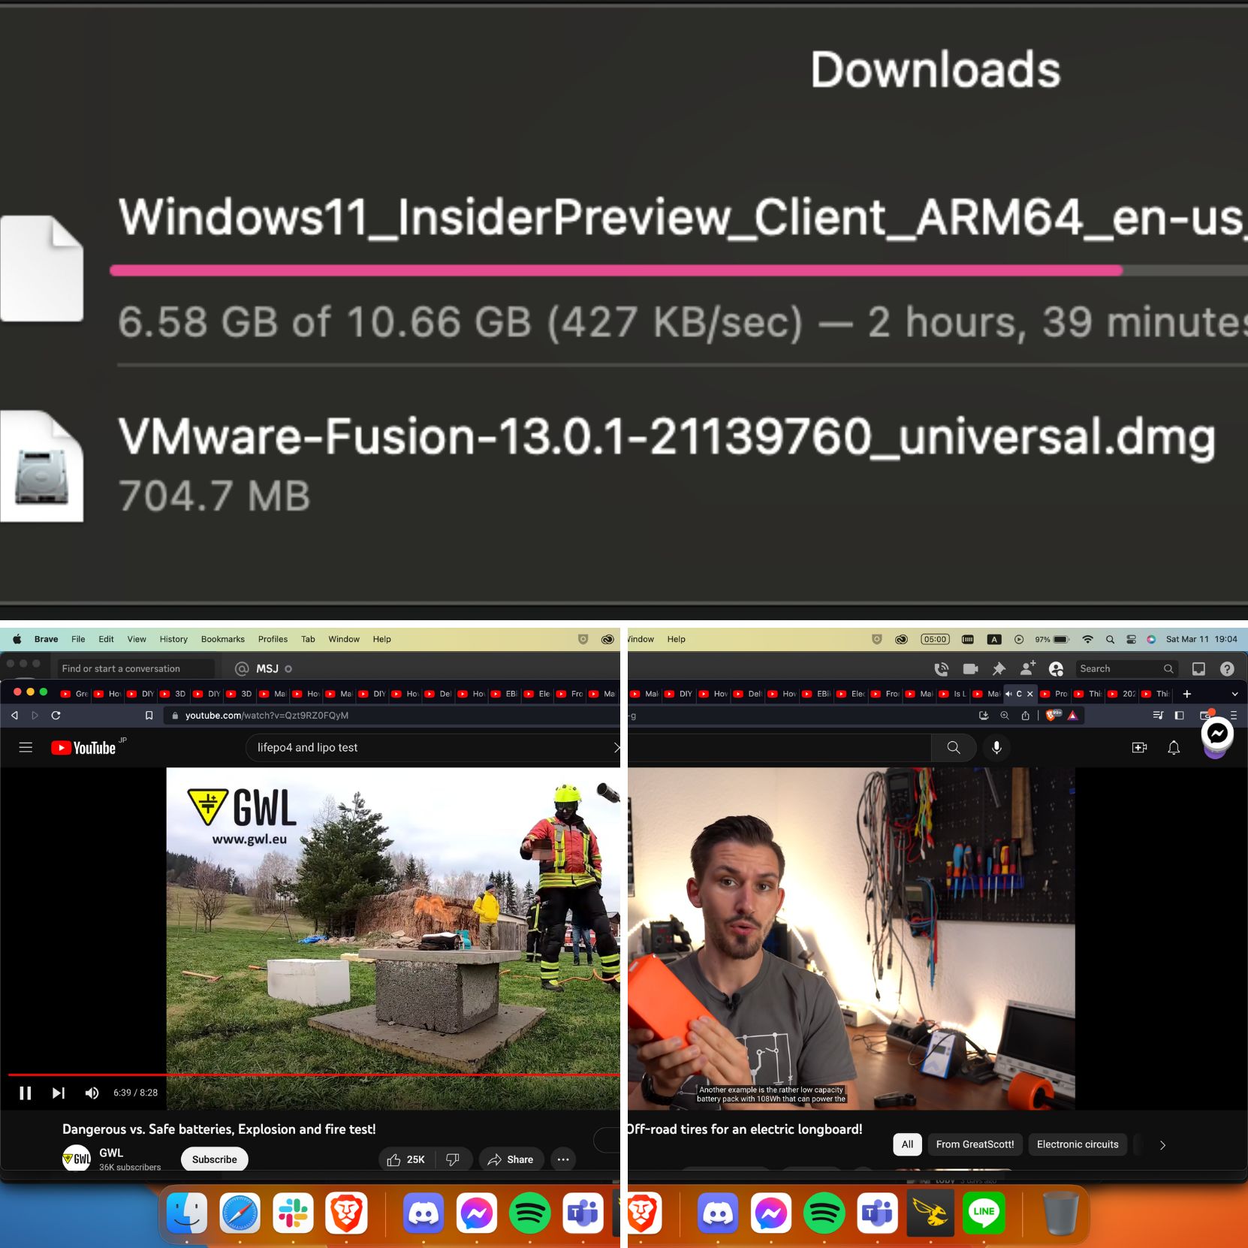1248x1248 pixels.
Task: Click the YouTube search magnifier button
Action: [954, 747]
